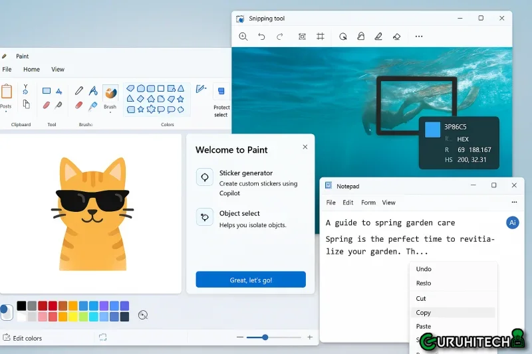Open the File menu in Paint
532x354 pixels.
pyautogui.click(x=7, y=70)
